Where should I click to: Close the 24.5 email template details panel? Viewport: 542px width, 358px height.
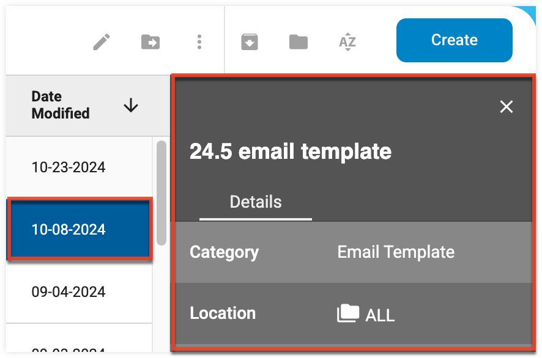[x=507, y=107]
